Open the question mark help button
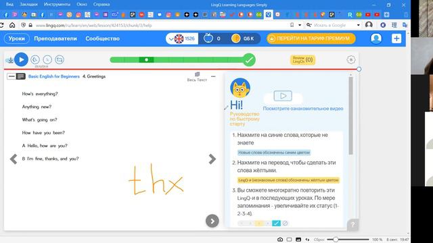Image resolution: width=433 pixels, height=243 pixels. [x=352, y=225]
